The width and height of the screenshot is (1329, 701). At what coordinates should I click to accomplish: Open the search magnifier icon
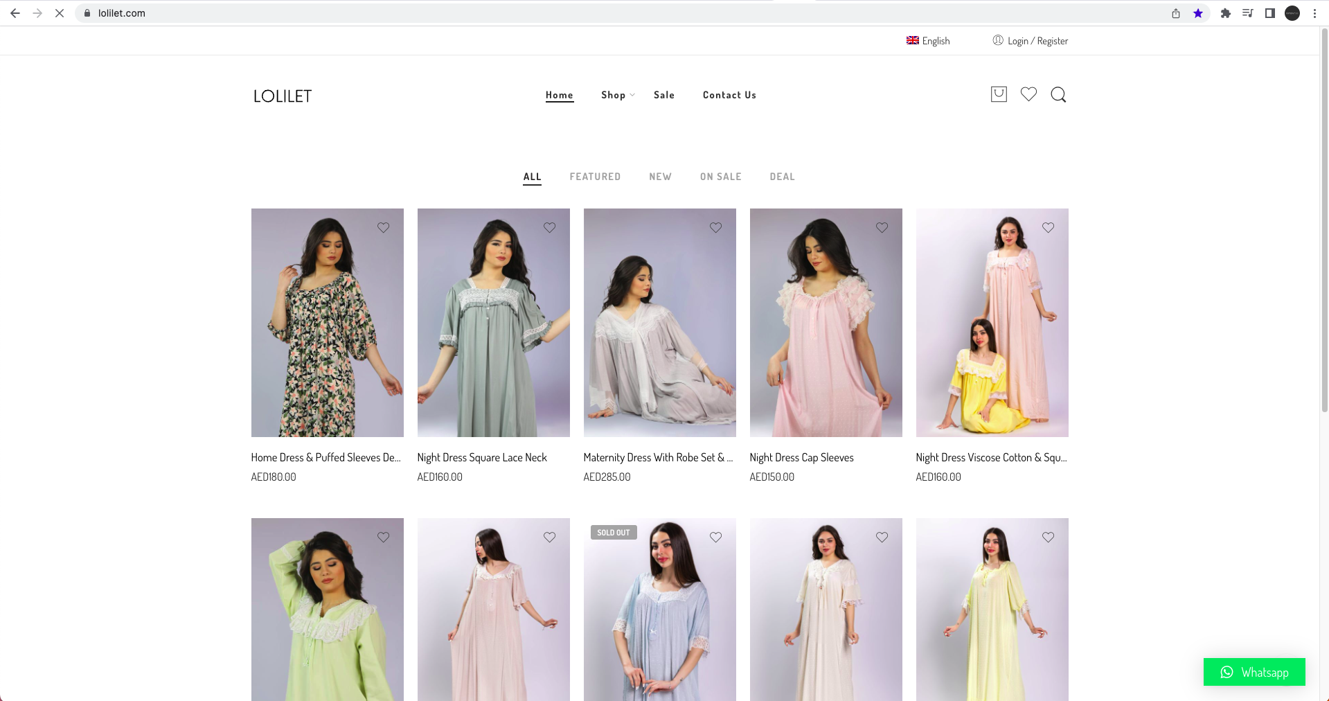(x=1058, y=94)
